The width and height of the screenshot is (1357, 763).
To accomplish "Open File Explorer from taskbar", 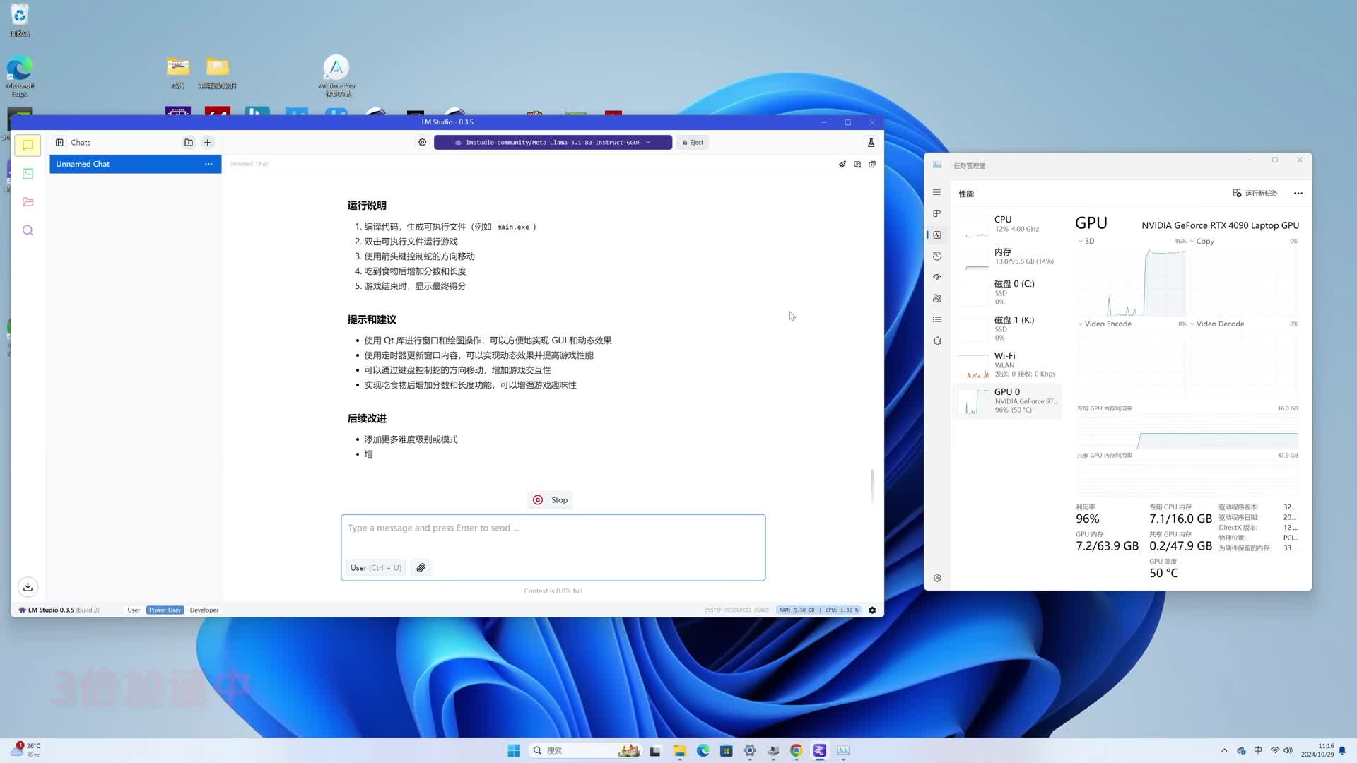I will click(679, 750).
